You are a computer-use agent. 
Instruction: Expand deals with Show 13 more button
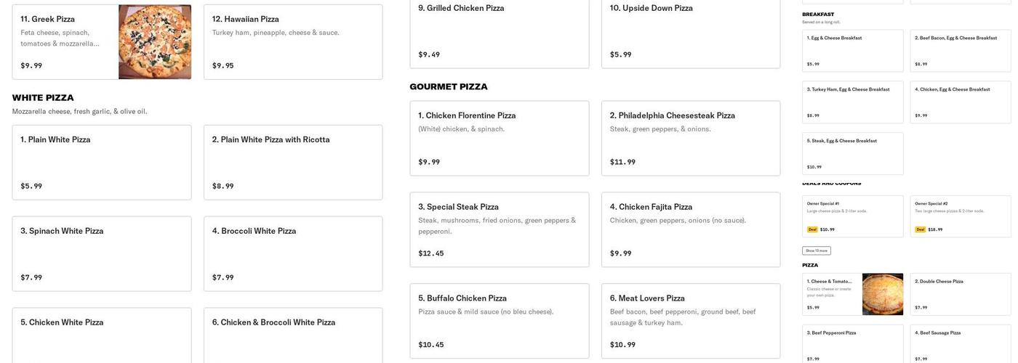(x=816, y=250)
